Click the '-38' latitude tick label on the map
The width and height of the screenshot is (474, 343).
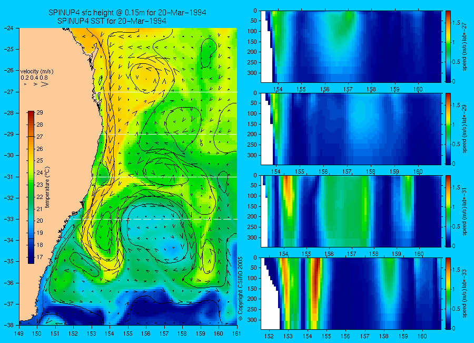pyautogui.click(x=9, y=325)
